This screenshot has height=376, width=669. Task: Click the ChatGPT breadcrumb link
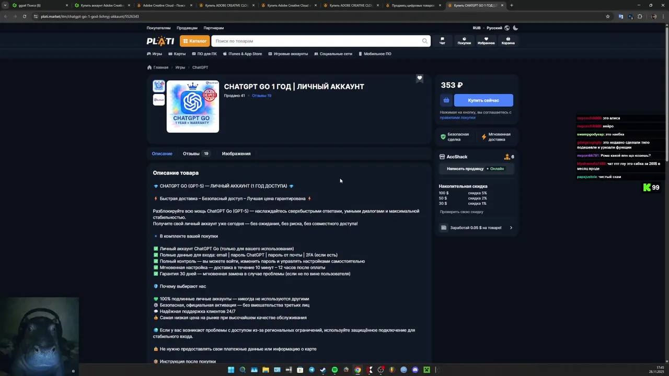pos(200,67)
